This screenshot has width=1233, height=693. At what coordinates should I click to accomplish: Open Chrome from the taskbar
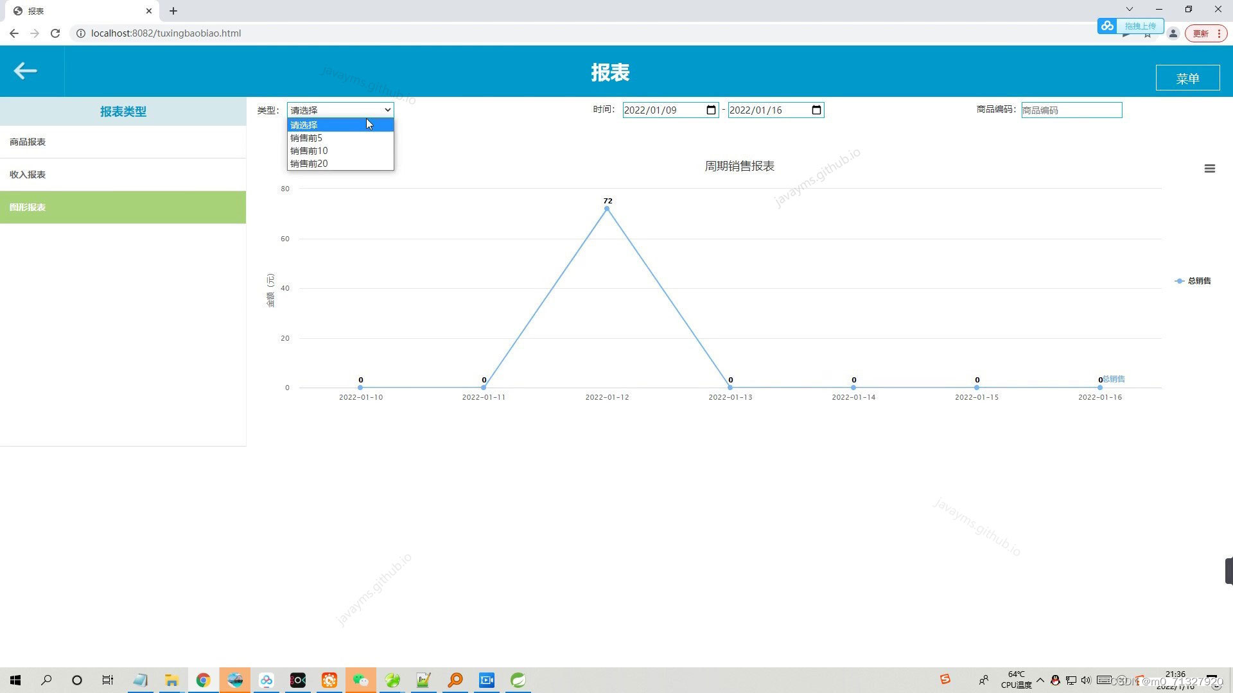(x=203, y=680)
